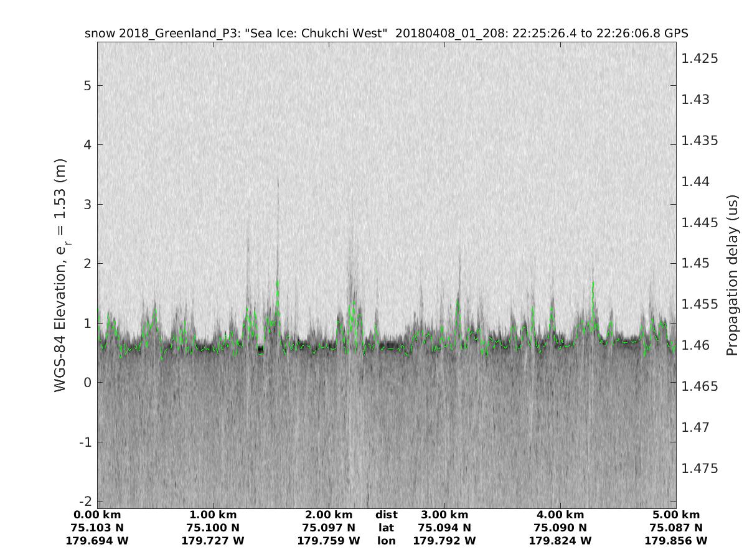Viewport: 747px width, 560px height.
Task: Click the plot title text at the top
Action: coord(386,34)
